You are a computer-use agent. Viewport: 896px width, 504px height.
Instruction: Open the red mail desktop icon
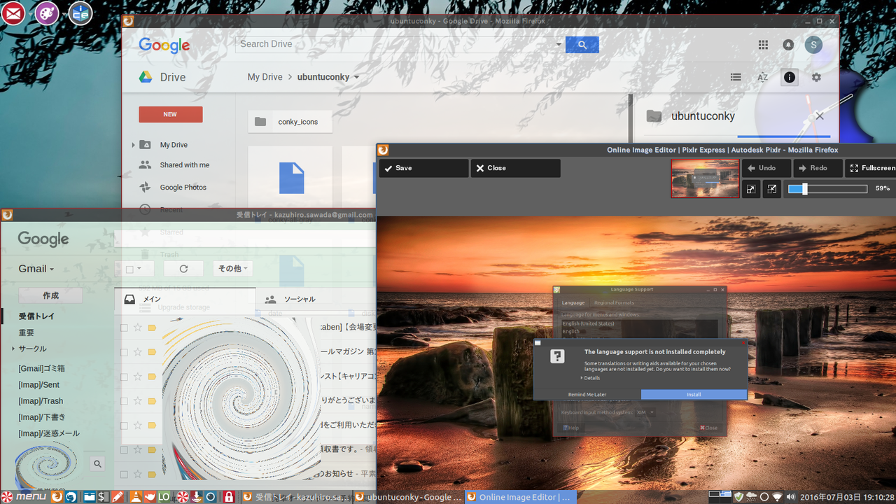(13, 13)
